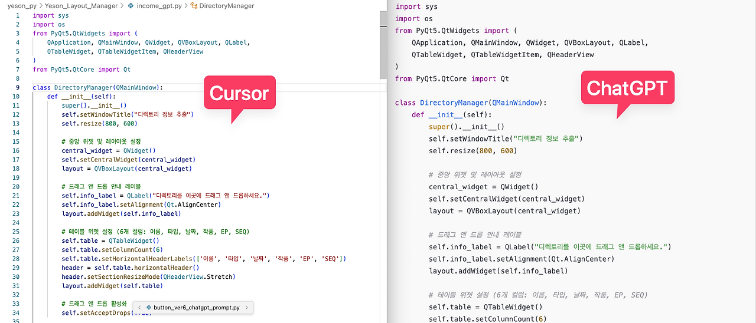Click 'self.table.setHorizontalHeaderLabels' line in Cursor editor
Image resolution: width=756 pixels, height=323 pixels.
pos(204,259)
